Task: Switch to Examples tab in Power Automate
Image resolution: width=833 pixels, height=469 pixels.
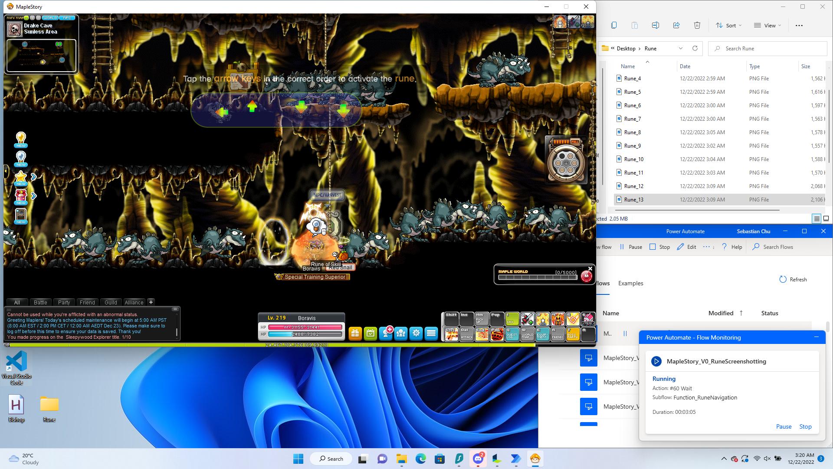Action: (630, 283)
